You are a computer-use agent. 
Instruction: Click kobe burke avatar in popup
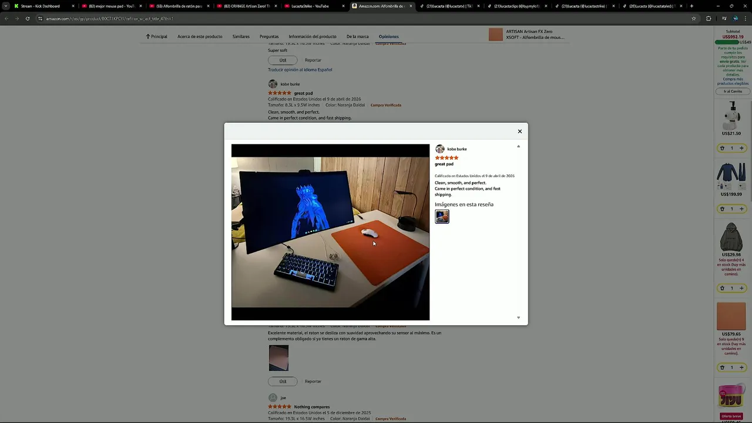[x=439, y=149]
